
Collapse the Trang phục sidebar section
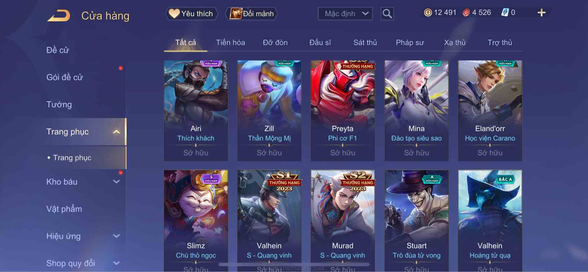pyautogui.click(x=116, y=132)
